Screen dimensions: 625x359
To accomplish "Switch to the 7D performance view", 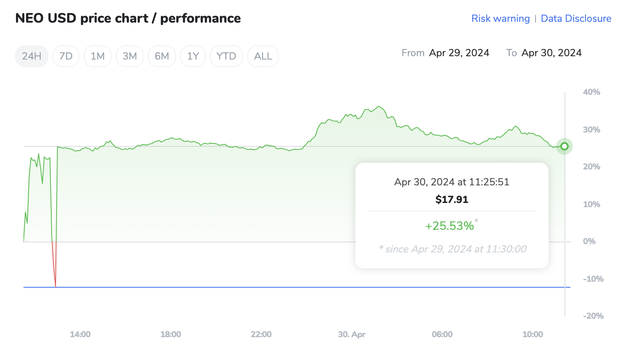I will tap(66, 56).
